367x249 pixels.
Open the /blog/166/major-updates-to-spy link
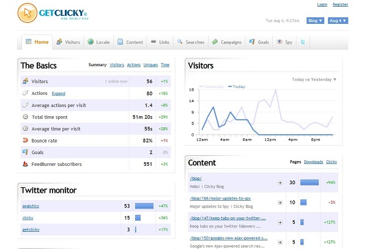coord(220,198)
